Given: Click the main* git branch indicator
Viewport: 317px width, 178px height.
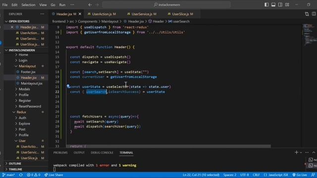Looking at the screenshot, I should tap(8, 175).
